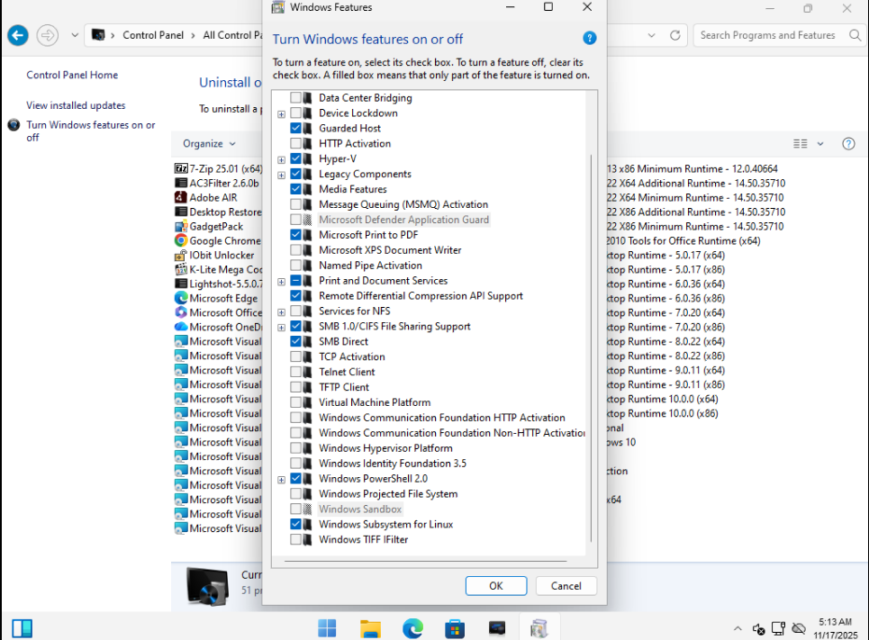
Task: Open the Organize dropdown menu
Action: click(x=209, y=143)
